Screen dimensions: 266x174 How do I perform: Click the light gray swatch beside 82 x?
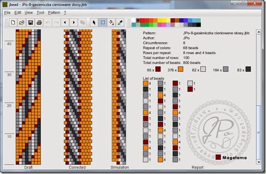click(203, 69)
